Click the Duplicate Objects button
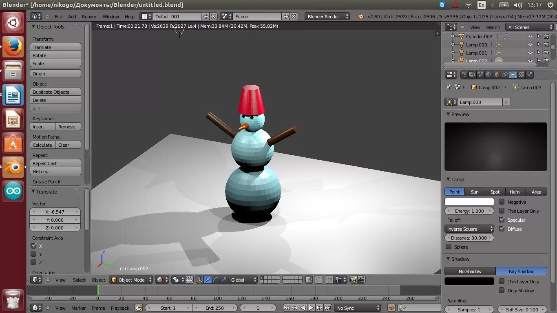Viewport: 557px width, 313px height. [55, 92]
